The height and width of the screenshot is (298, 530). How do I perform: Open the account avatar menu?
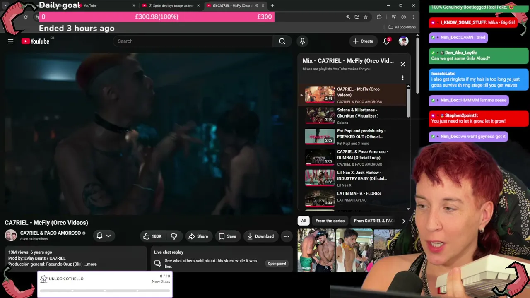pyautogui.click(x=403, y=41)
